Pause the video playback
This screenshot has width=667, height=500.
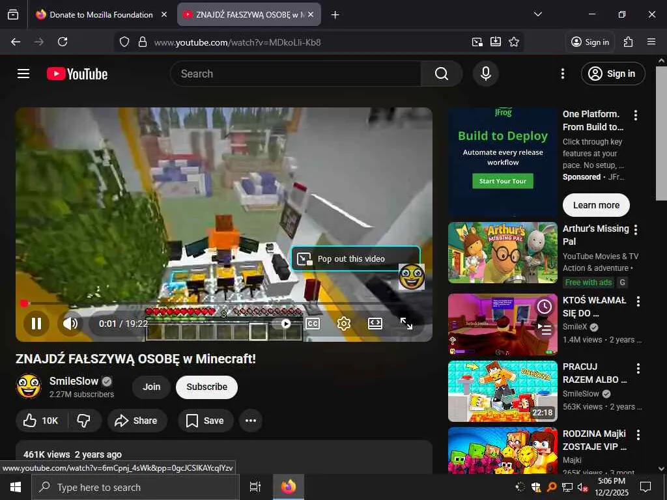click(x=36, y=324)
